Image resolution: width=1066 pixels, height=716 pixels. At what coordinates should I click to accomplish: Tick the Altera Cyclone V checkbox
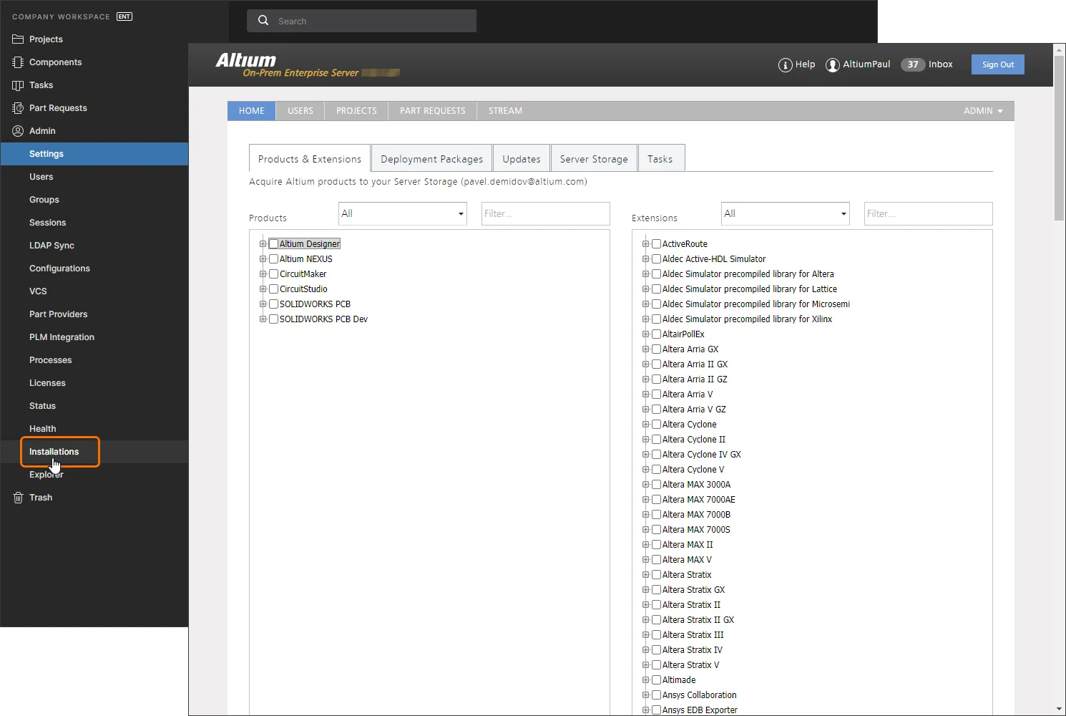click(x=656, y=470)
